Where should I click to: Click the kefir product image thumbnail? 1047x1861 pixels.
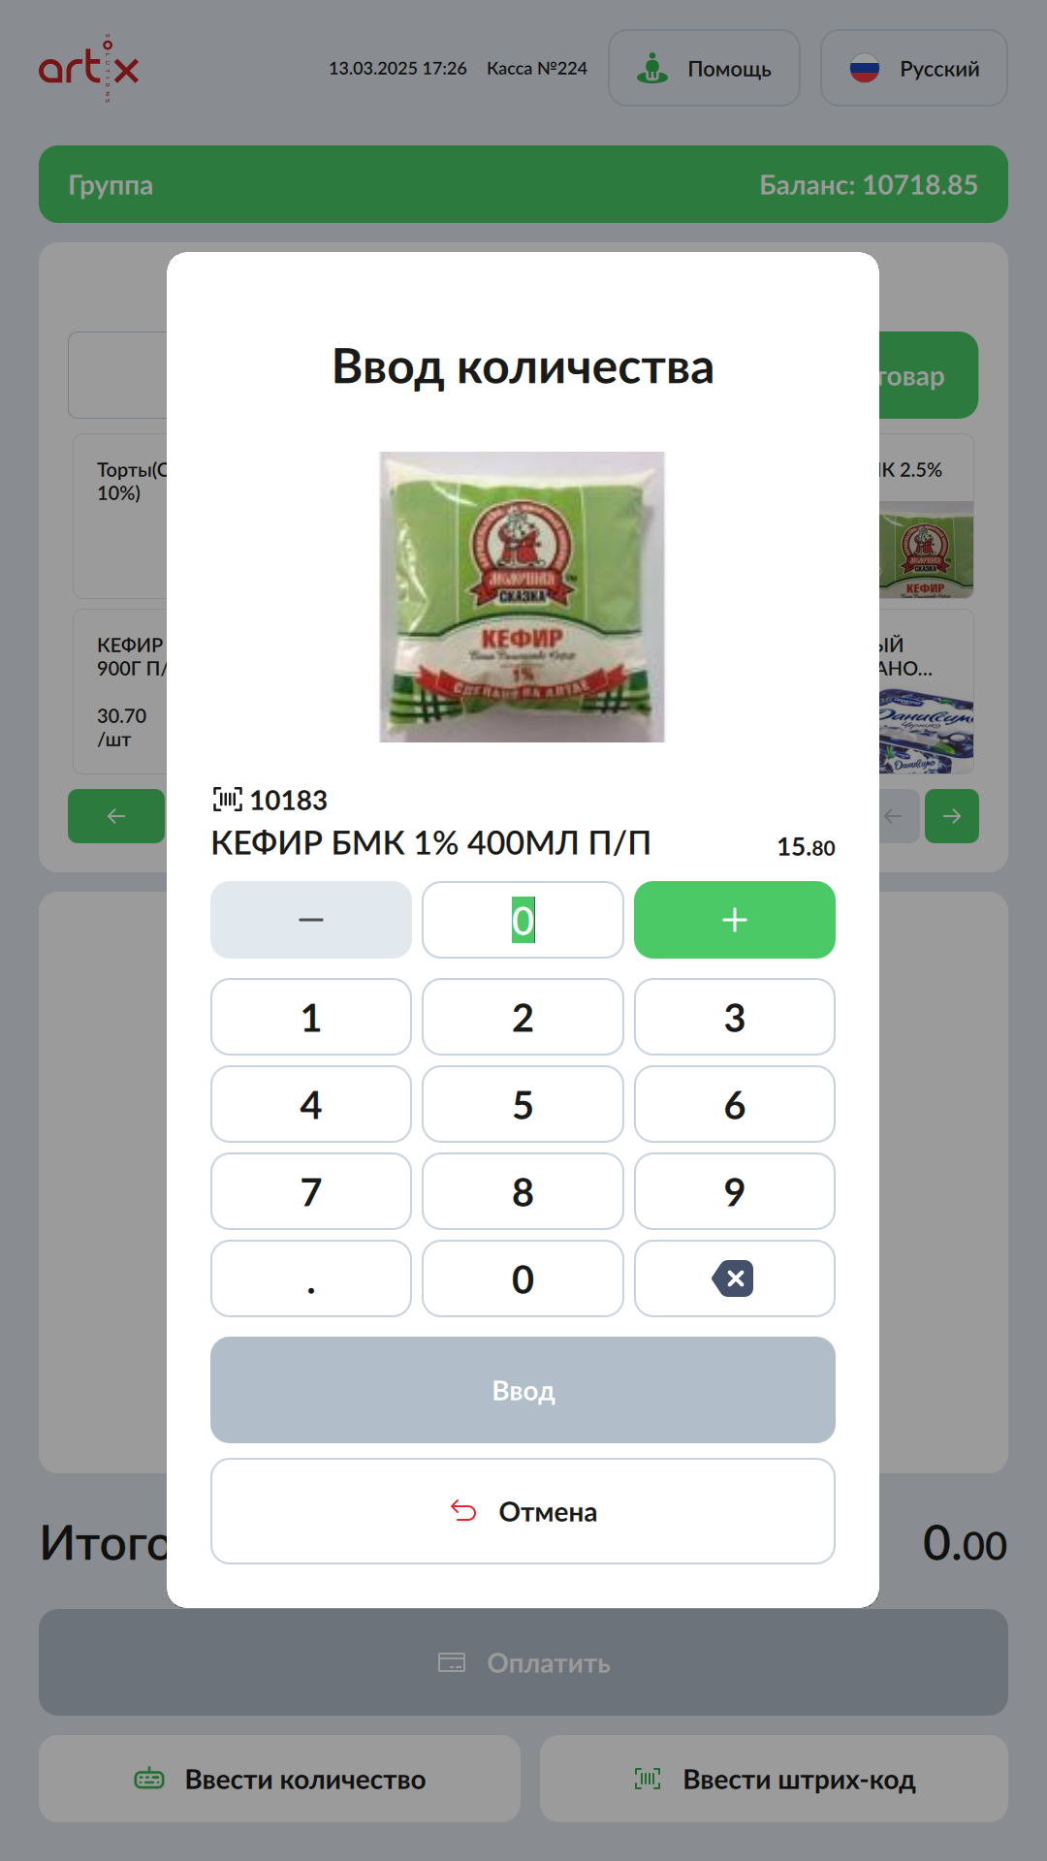[522, 597]
